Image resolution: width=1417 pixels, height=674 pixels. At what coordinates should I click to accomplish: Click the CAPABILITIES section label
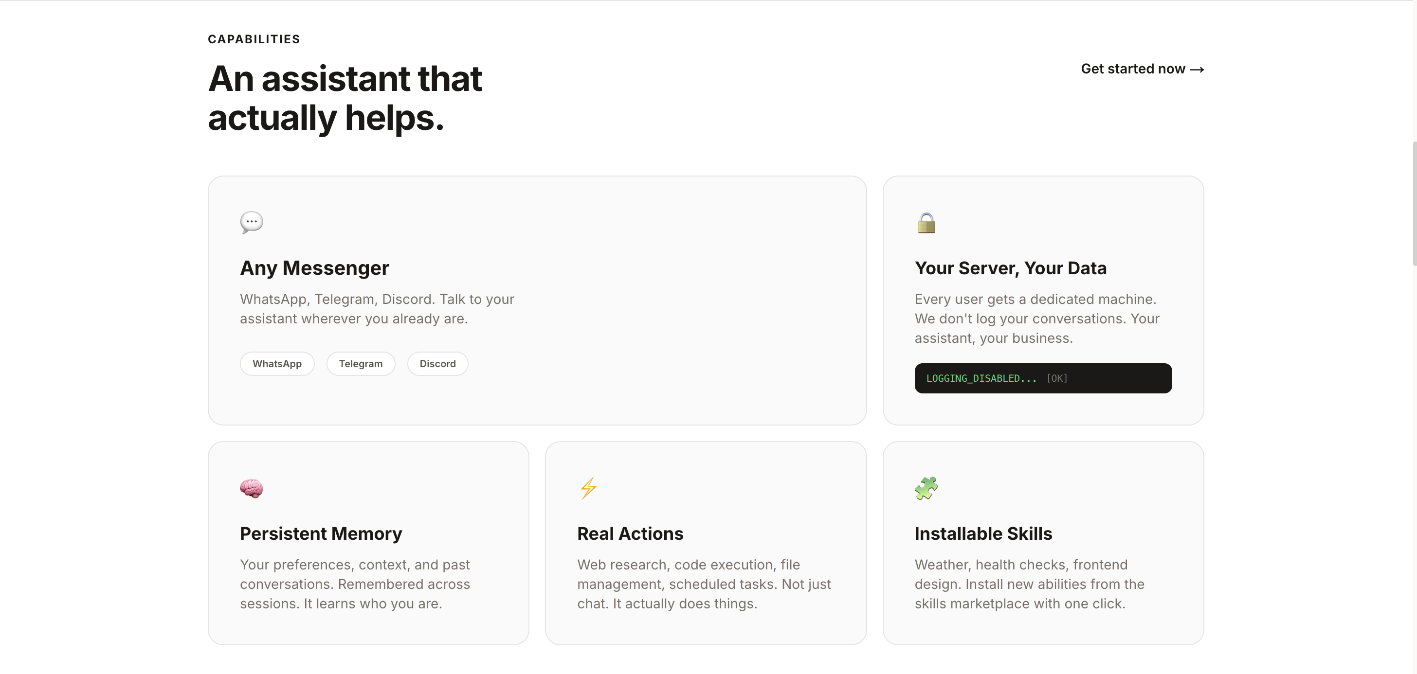click(x=254, y=38)
